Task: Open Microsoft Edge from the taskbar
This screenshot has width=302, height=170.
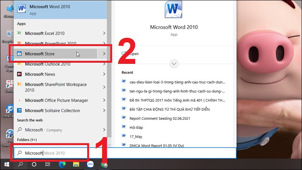Action: tap(62, 164)
